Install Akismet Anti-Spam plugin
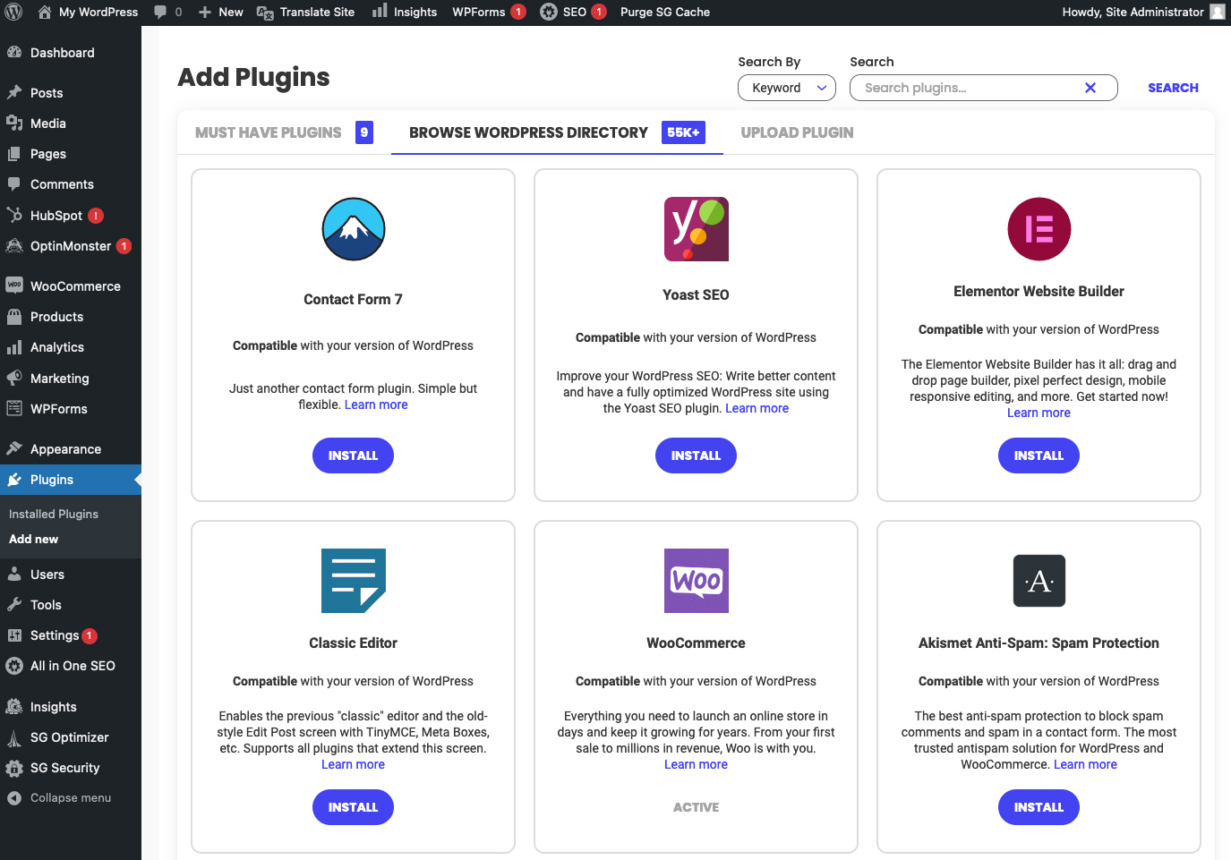The height and width of the screenshot is (860, 1231). point(1039,807)
